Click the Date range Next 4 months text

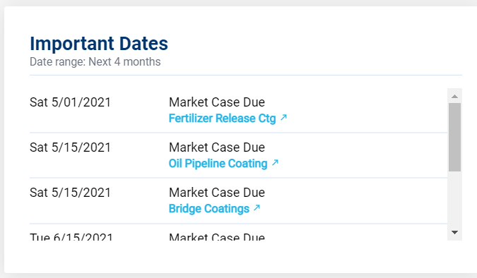[95, 61]
